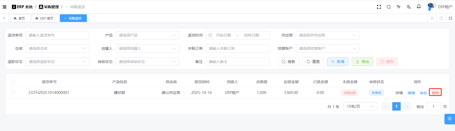Click the 编辑 link in the row

pyautogui.click(x=411, y=93)
